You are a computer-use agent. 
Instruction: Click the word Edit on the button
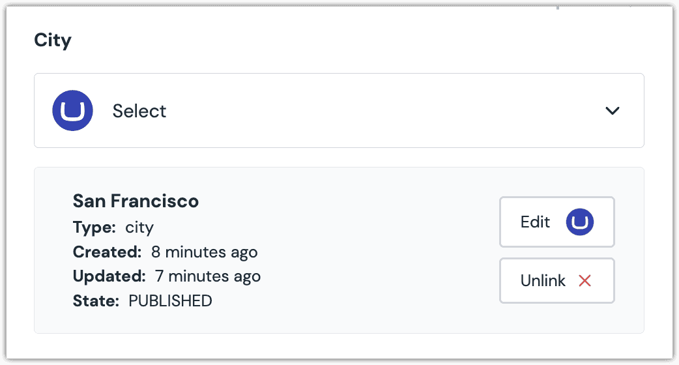point(535,222)
